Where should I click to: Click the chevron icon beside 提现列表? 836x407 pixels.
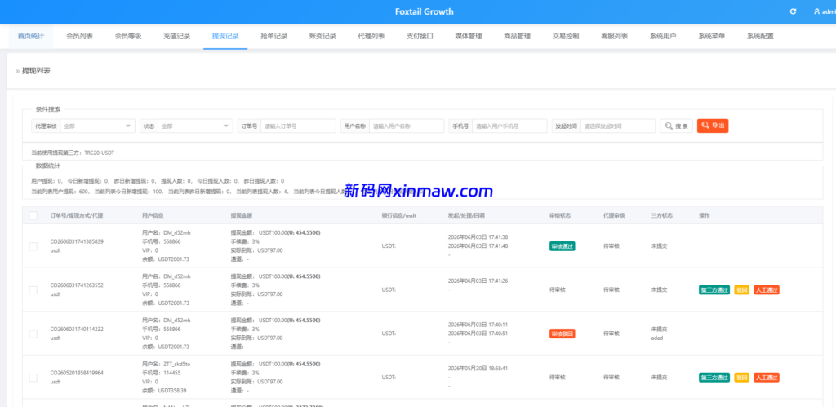pos(18,71)
